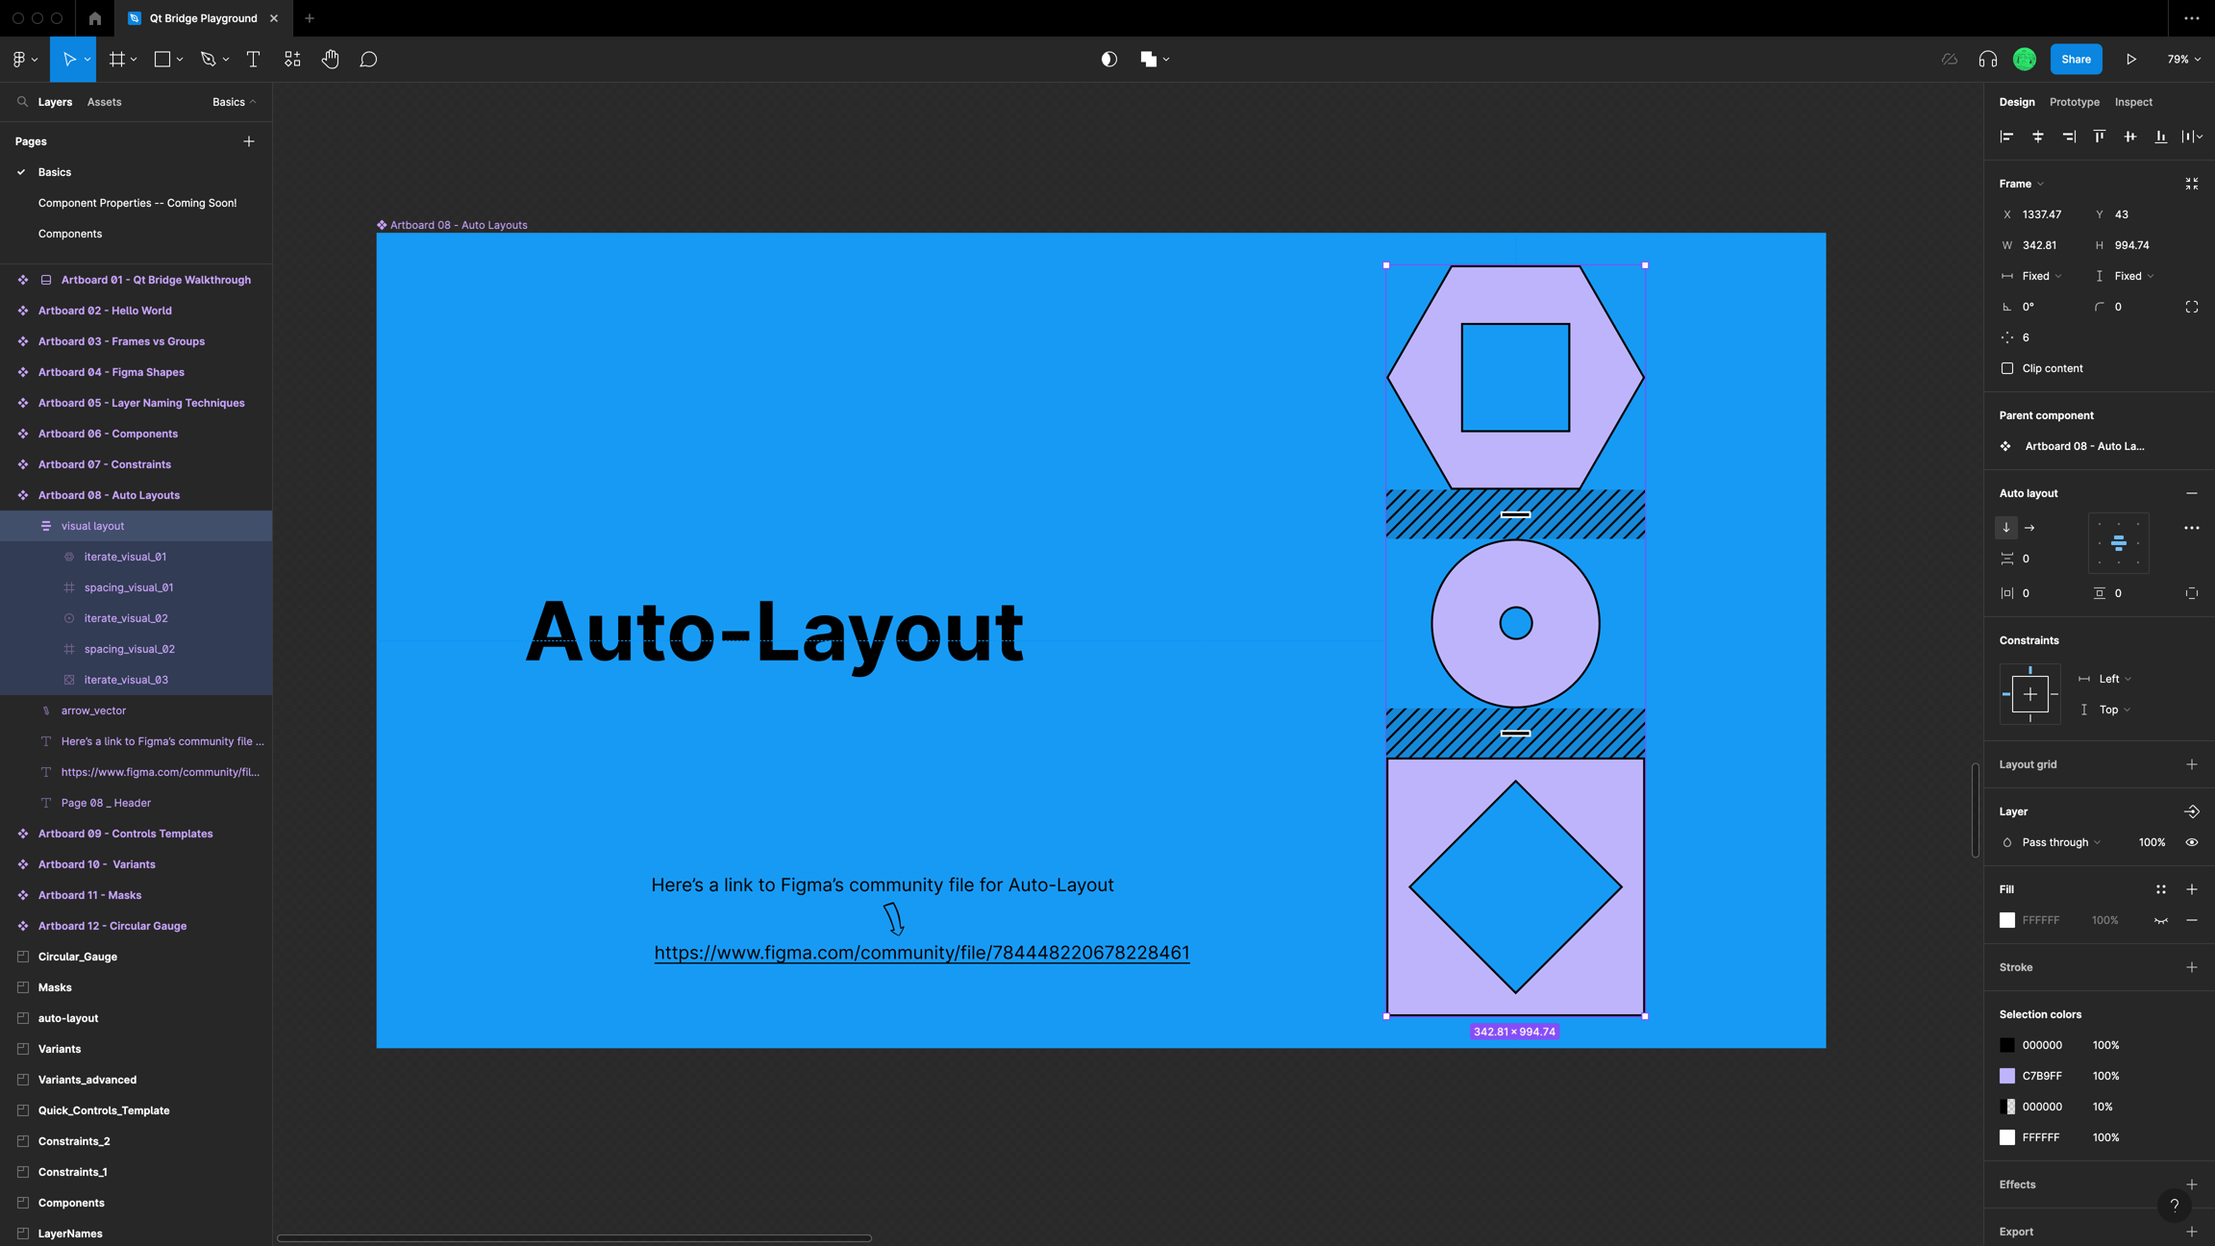The height and width of the screenshot is (1246, 2215).
Task: Enable the Clip content checkbox
Action: (x=2007, y=368)
